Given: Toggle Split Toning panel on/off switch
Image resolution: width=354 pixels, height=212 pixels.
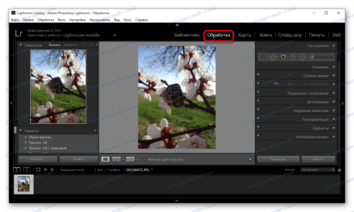Looking at the screenshot, I should click(x=258, y=92).
